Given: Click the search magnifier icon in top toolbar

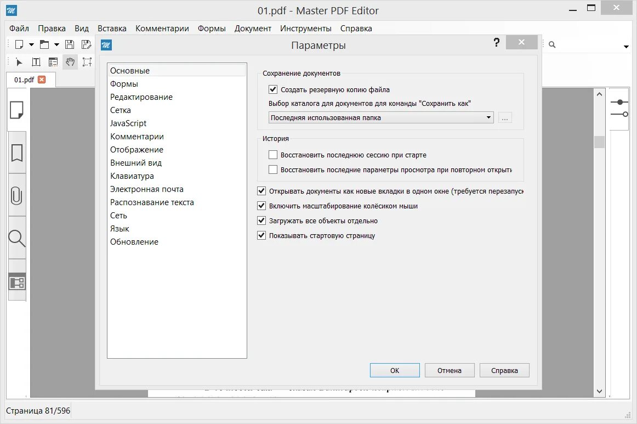Looking at the screenshot, I should point(552,44).
